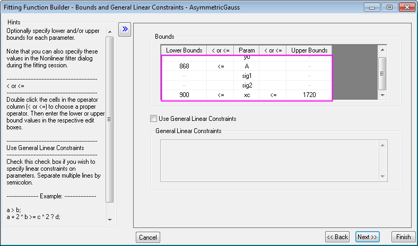Proceed with the Next button
Viewport: 418px width, 246px height.
pos(367,237)
